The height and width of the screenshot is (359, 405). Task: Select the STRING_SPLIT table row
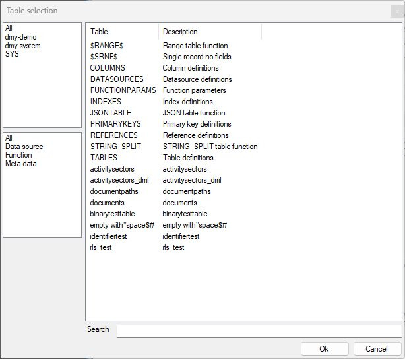(113, 147)
